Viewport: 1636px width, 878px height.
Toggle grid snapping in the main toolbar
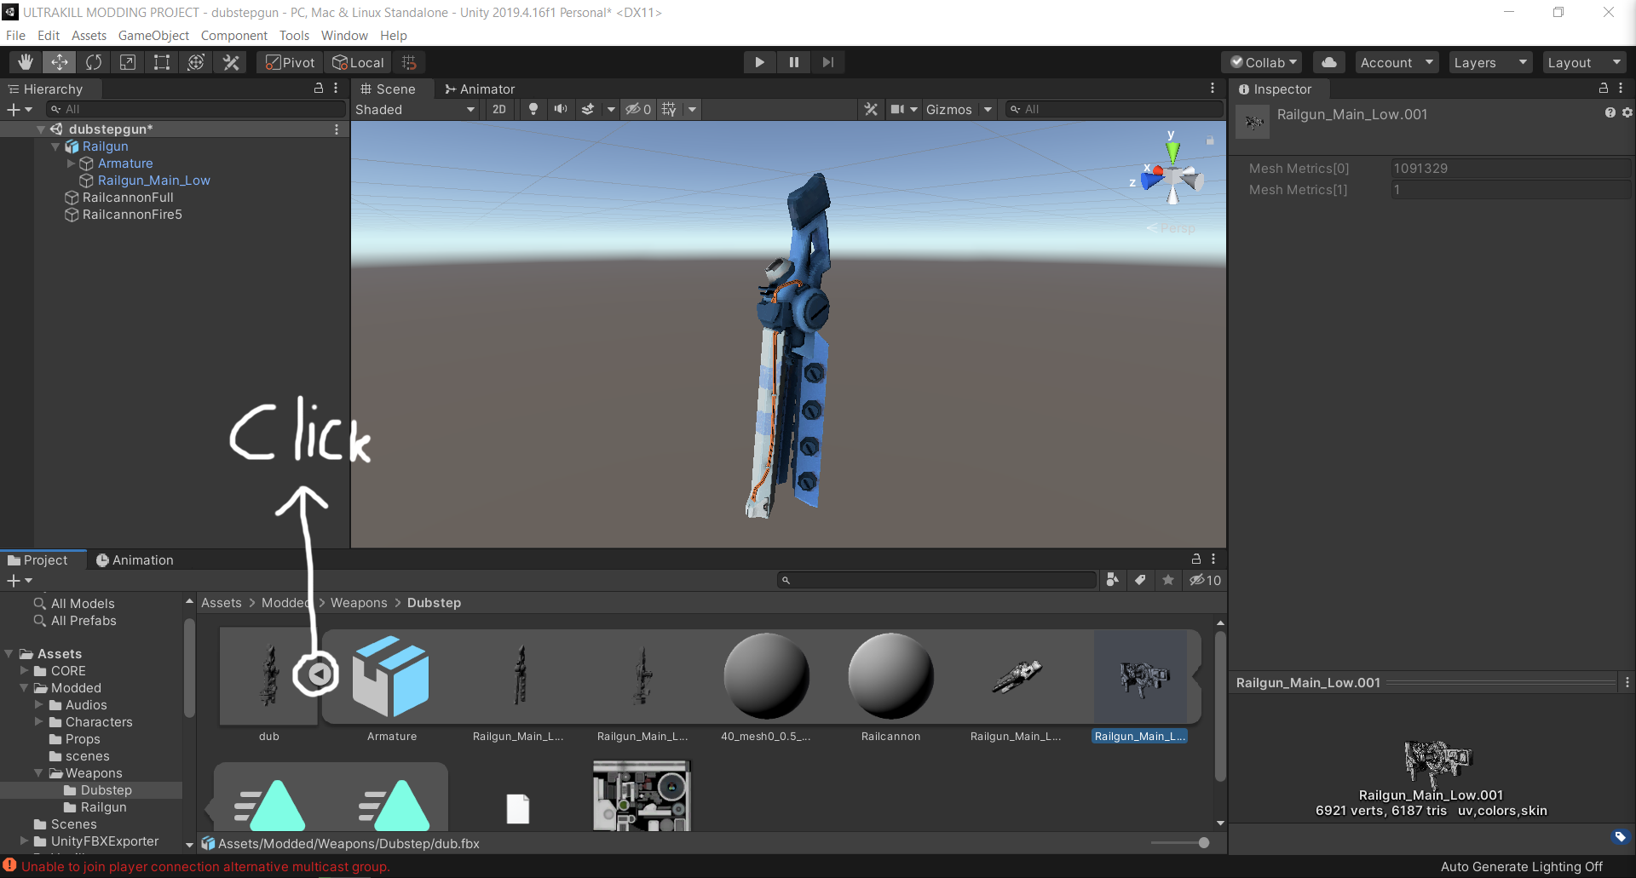pos(410,62)
